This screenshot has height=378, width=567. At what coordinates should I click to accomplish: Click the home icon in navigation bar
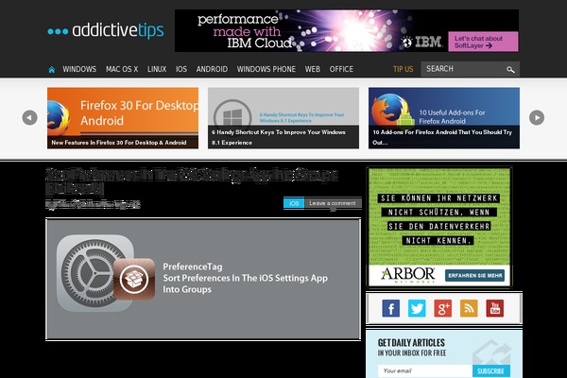coord(52,69)
